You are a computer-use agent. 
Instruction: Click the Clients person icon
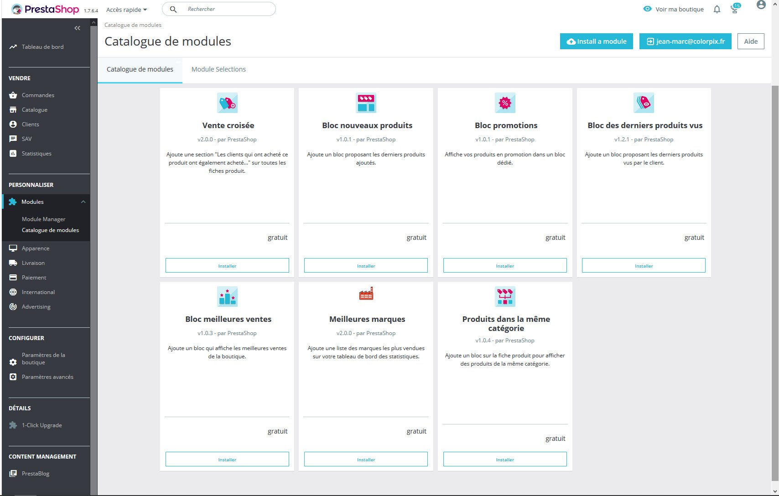[x=13, y=124]
